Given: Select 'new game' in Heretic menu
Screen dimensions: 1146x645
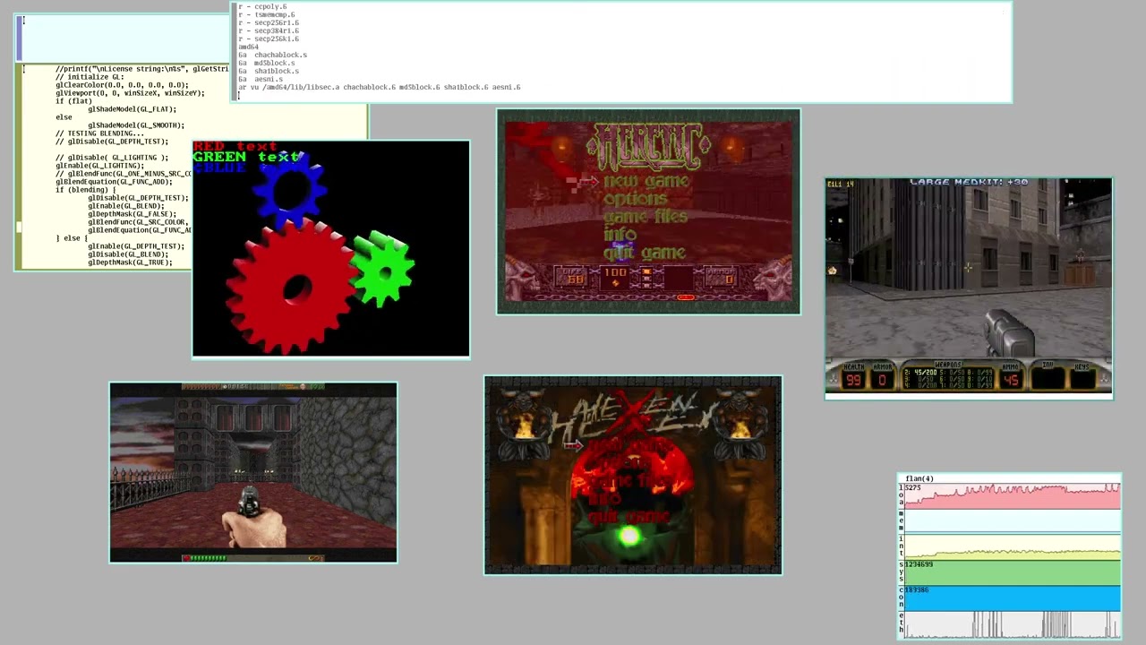Looking at the screenshot, I should [x=646, y=181].
